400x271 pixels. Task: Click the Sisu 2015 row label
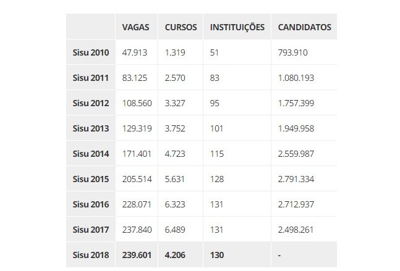click(91, 179)
